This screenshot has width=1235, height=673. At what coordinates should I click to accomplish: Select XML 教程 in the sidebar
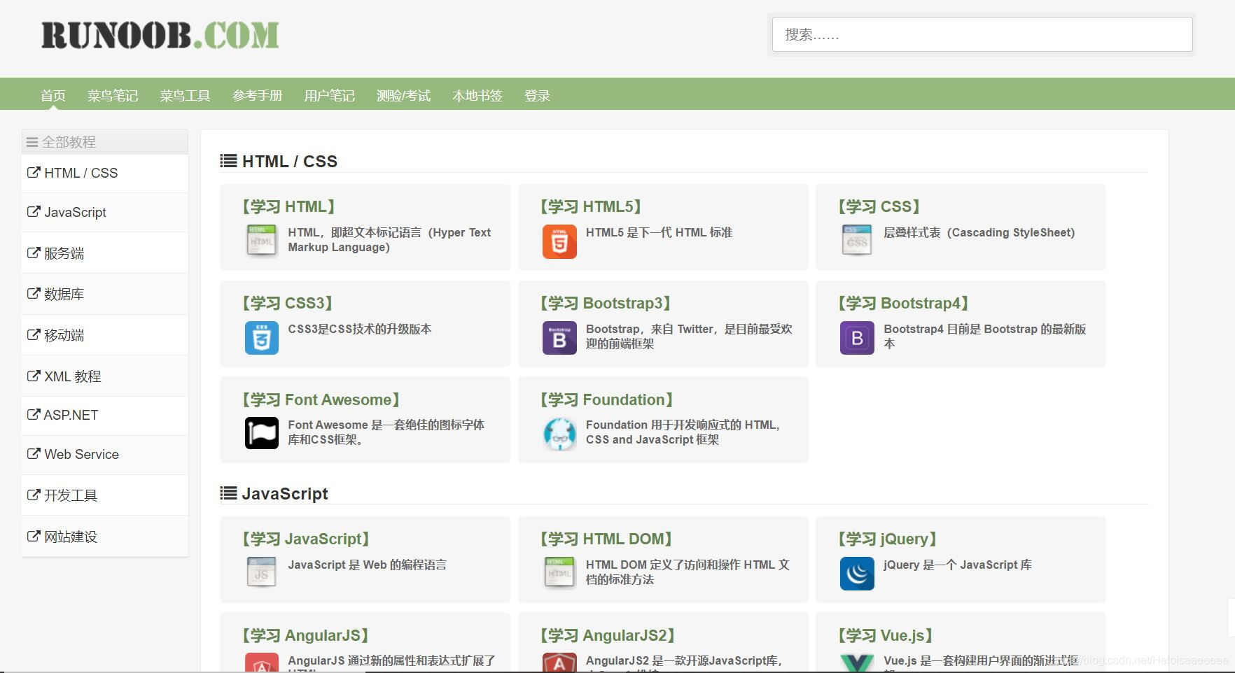click(105, 376)
